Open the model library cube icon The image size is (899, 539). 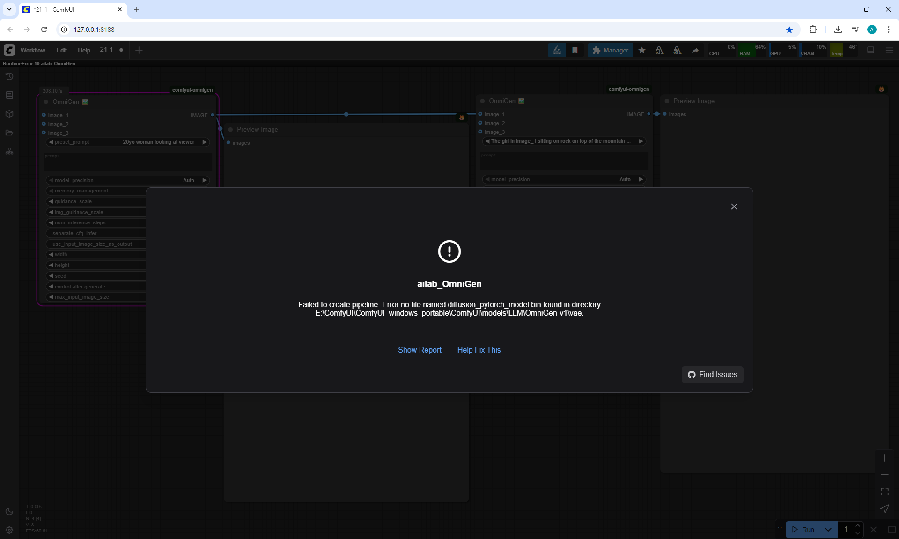9,114
